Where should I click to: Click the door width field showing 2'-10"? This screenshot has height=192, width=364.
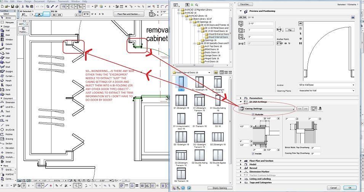(x=260, y=24)
